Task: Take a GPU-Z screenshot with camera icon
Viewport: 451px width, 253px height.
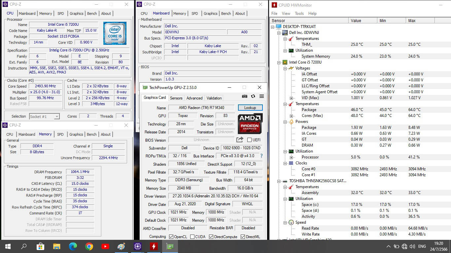Action: click(244, 96)
